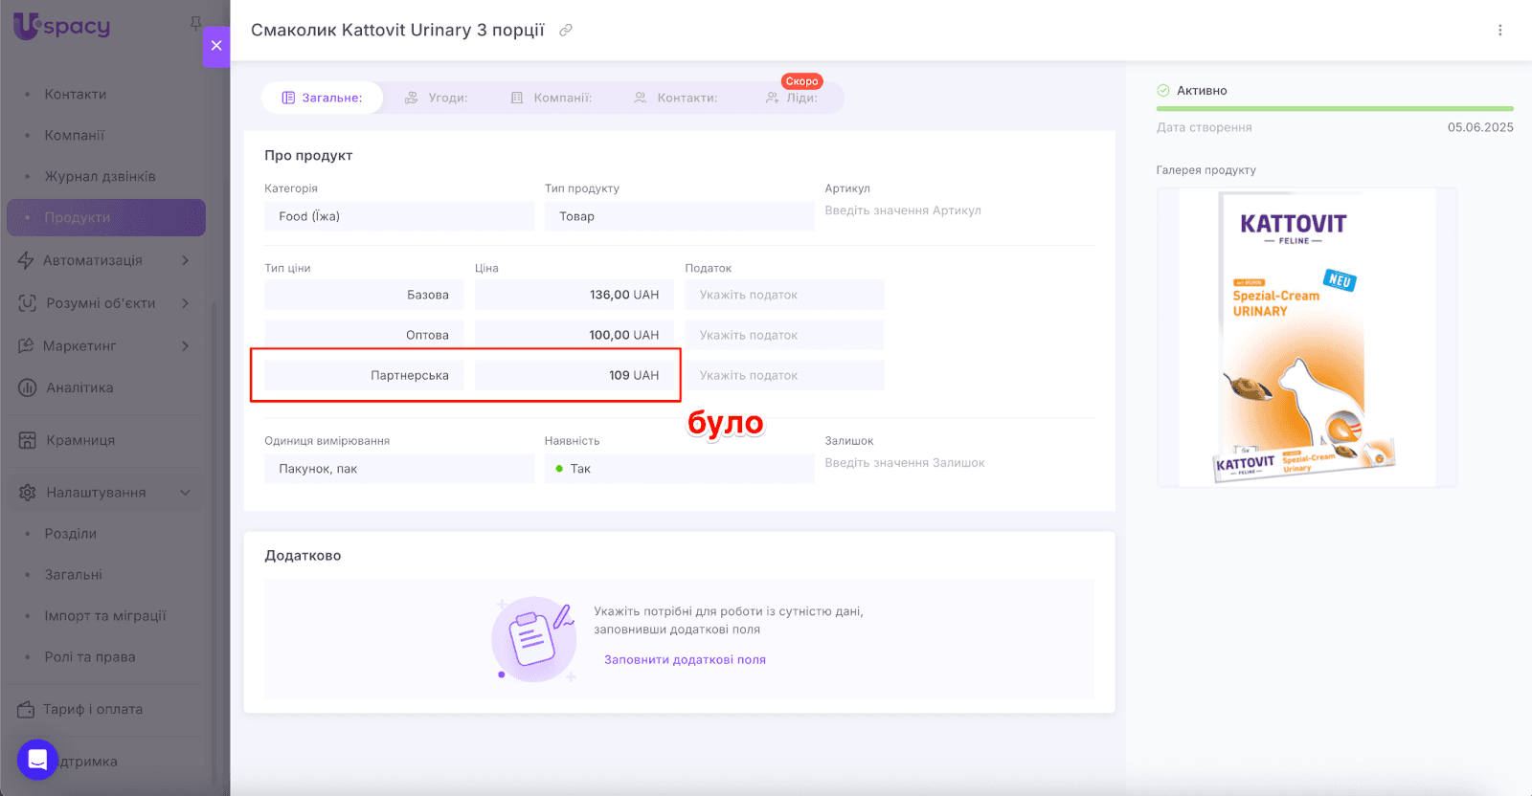The image size is (1532, 796).
Task: Edit the Партнерська price 109 UAH
Action: (x=574, y=375)
